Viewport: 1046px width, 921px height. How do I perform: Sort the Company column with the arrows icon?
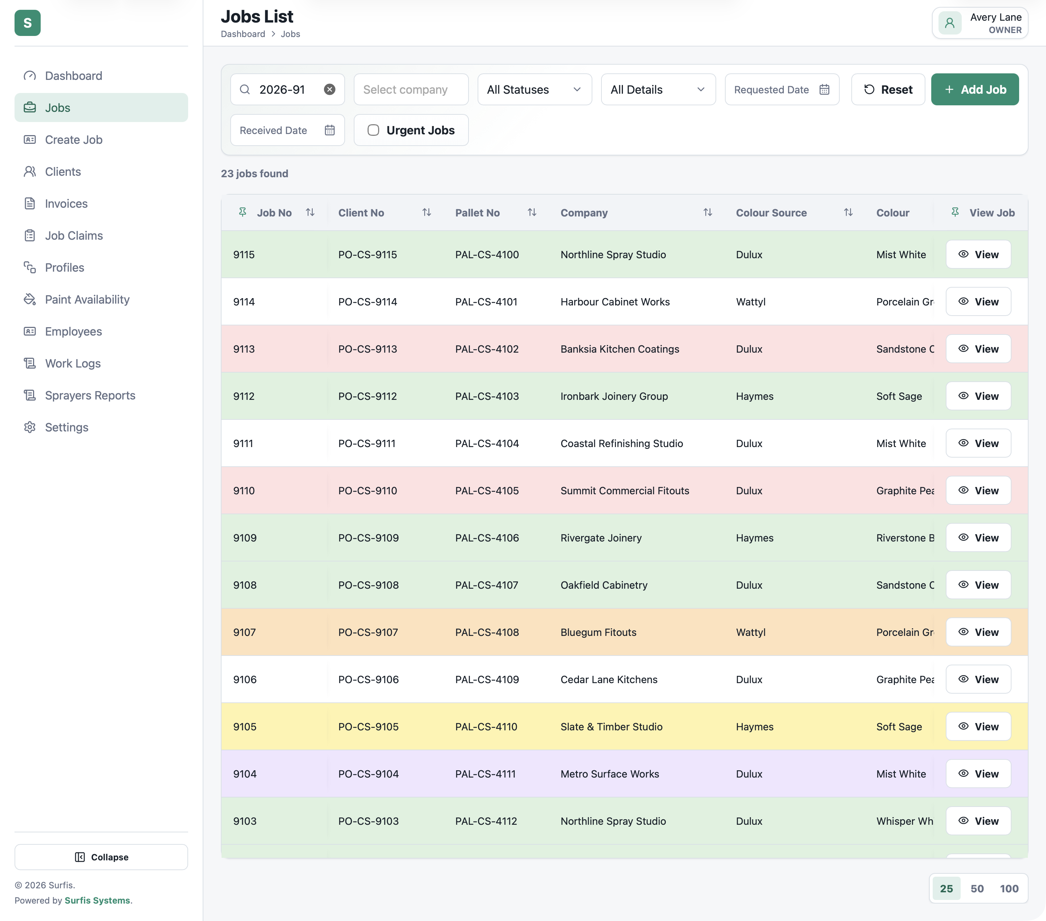pos(707,212)
